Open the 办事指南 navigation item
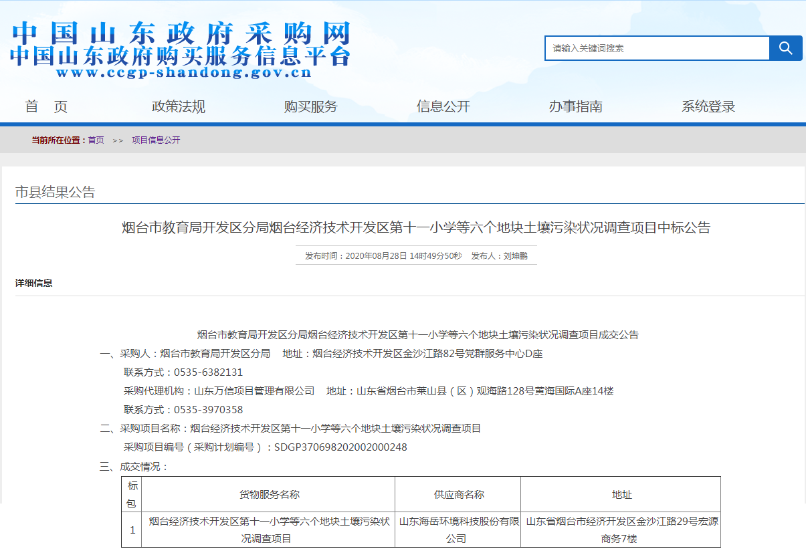The image size is (806, 557). click(x=576, y=106)
